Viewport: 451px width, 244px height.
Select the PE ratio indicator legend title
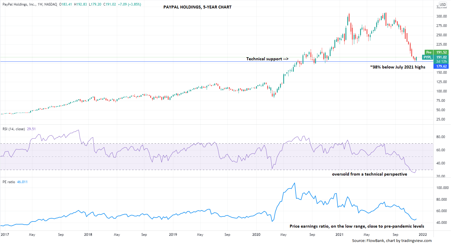[x=9, y=182]
